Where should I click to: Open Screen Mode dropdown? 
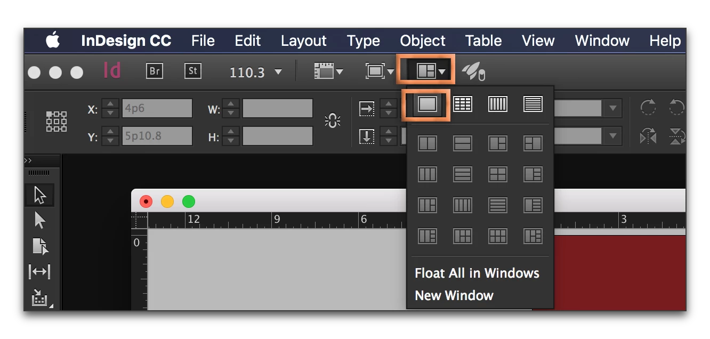(x=380, y=71)
